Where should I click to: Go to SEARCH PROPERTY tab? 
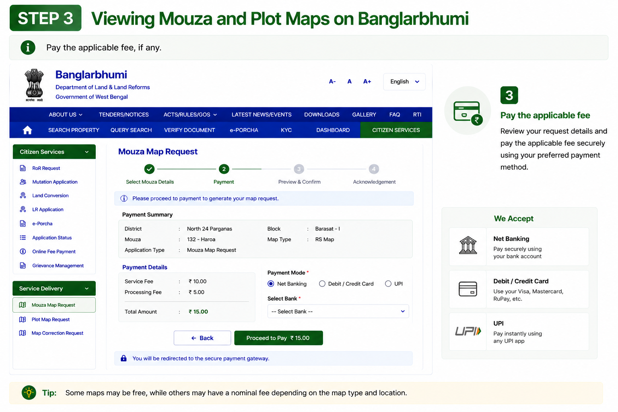point(74,130)
